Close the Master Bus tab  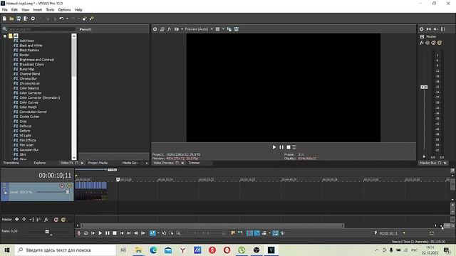pos(445,163)
